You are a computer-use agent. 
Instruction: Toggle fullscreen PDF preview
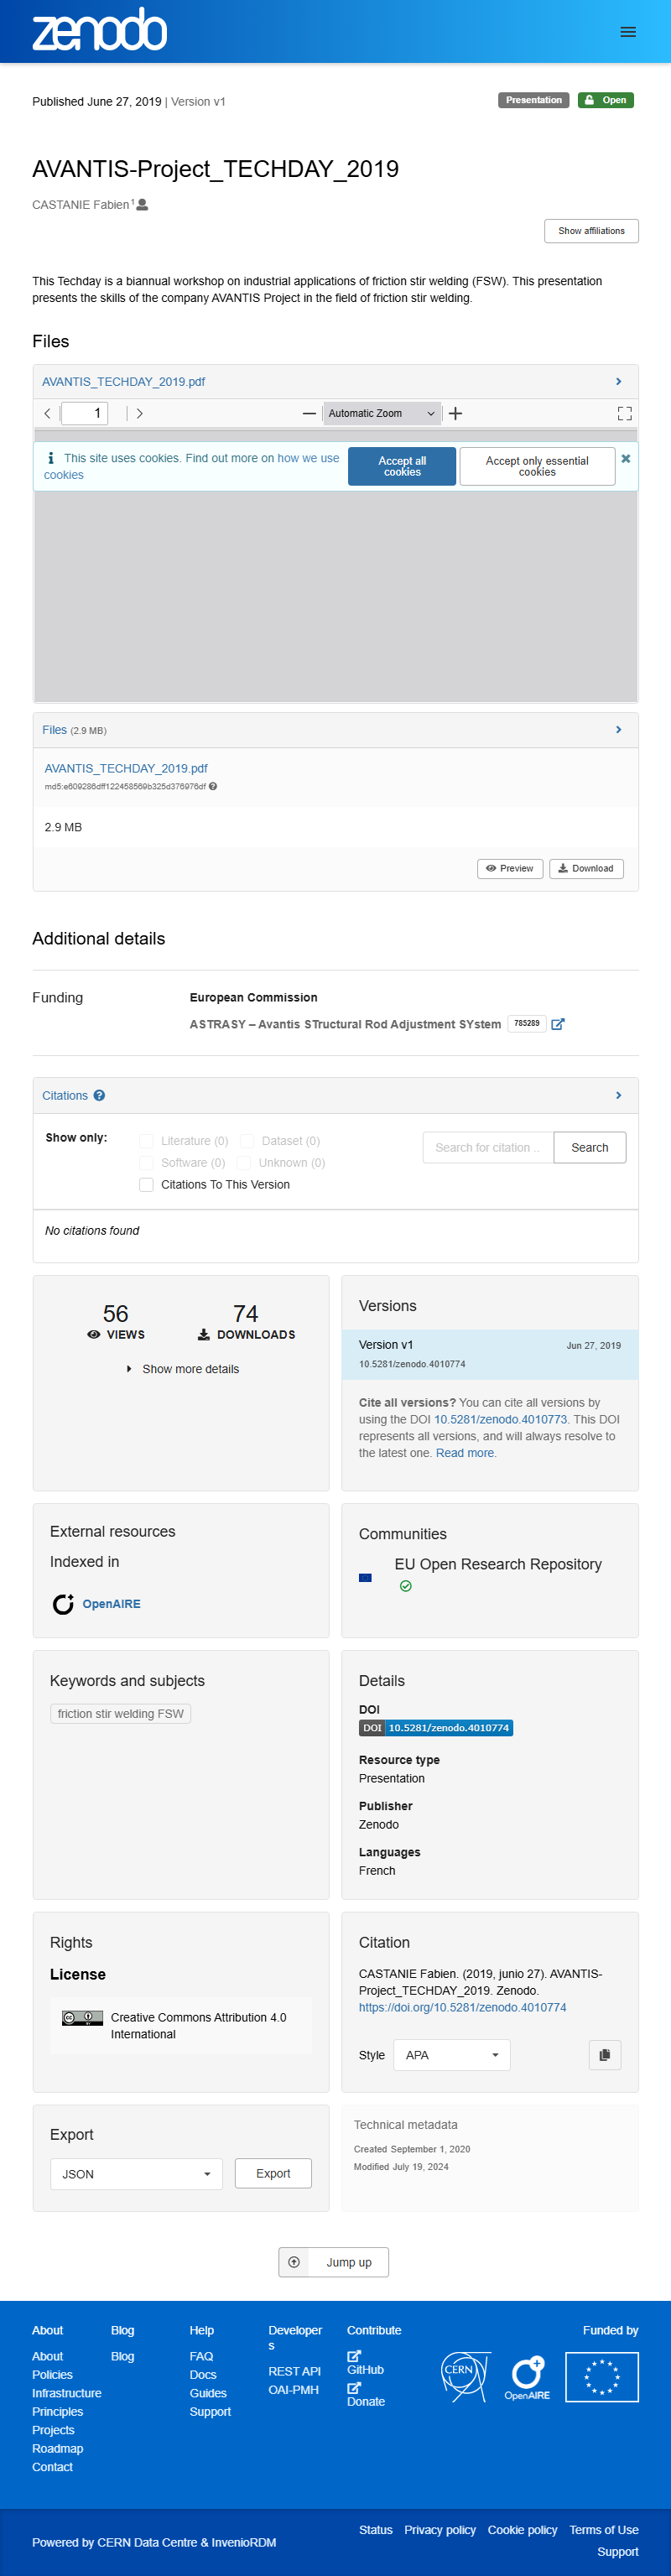tap(624, 413)
